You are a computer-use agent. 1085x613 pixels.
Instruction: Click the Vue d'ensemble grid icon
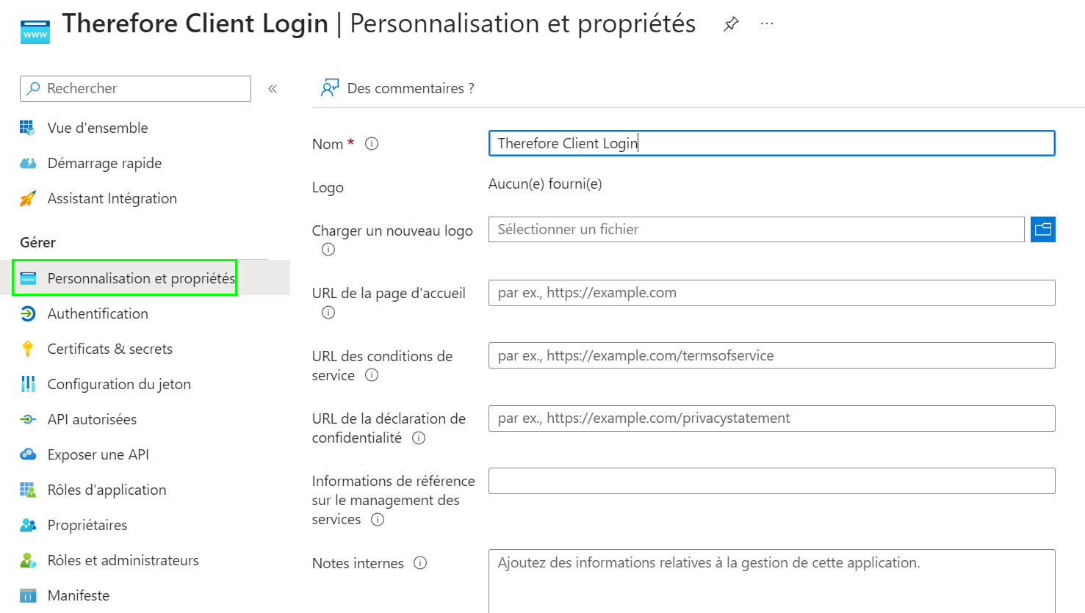coord(27,128)
